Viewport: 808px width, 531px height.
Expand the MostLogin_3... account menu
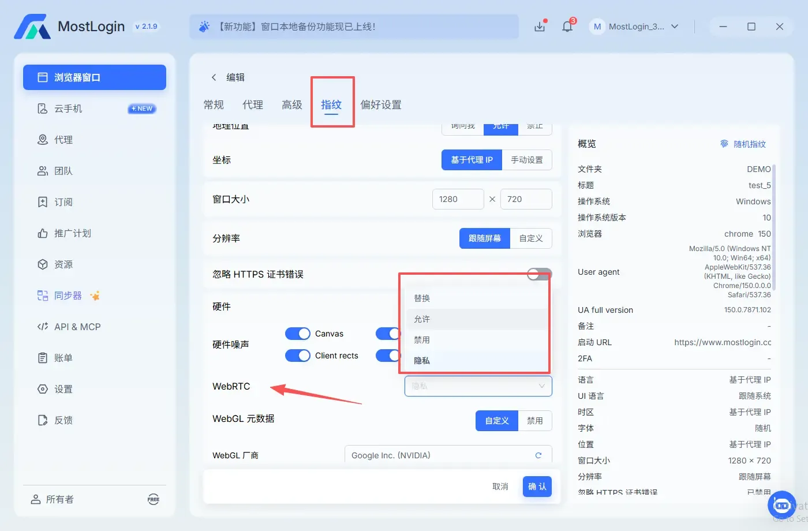pos(675,27)
